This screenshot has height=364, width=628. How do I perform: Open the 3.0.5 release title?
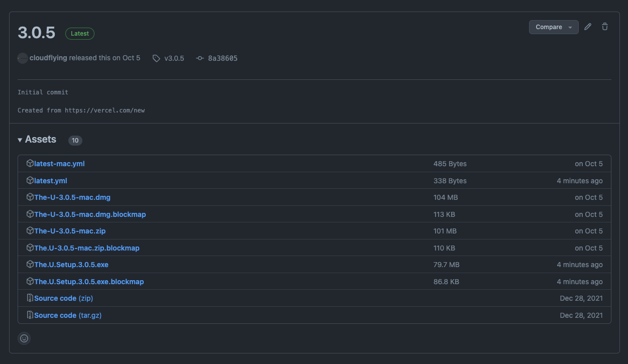pos(36,33)
